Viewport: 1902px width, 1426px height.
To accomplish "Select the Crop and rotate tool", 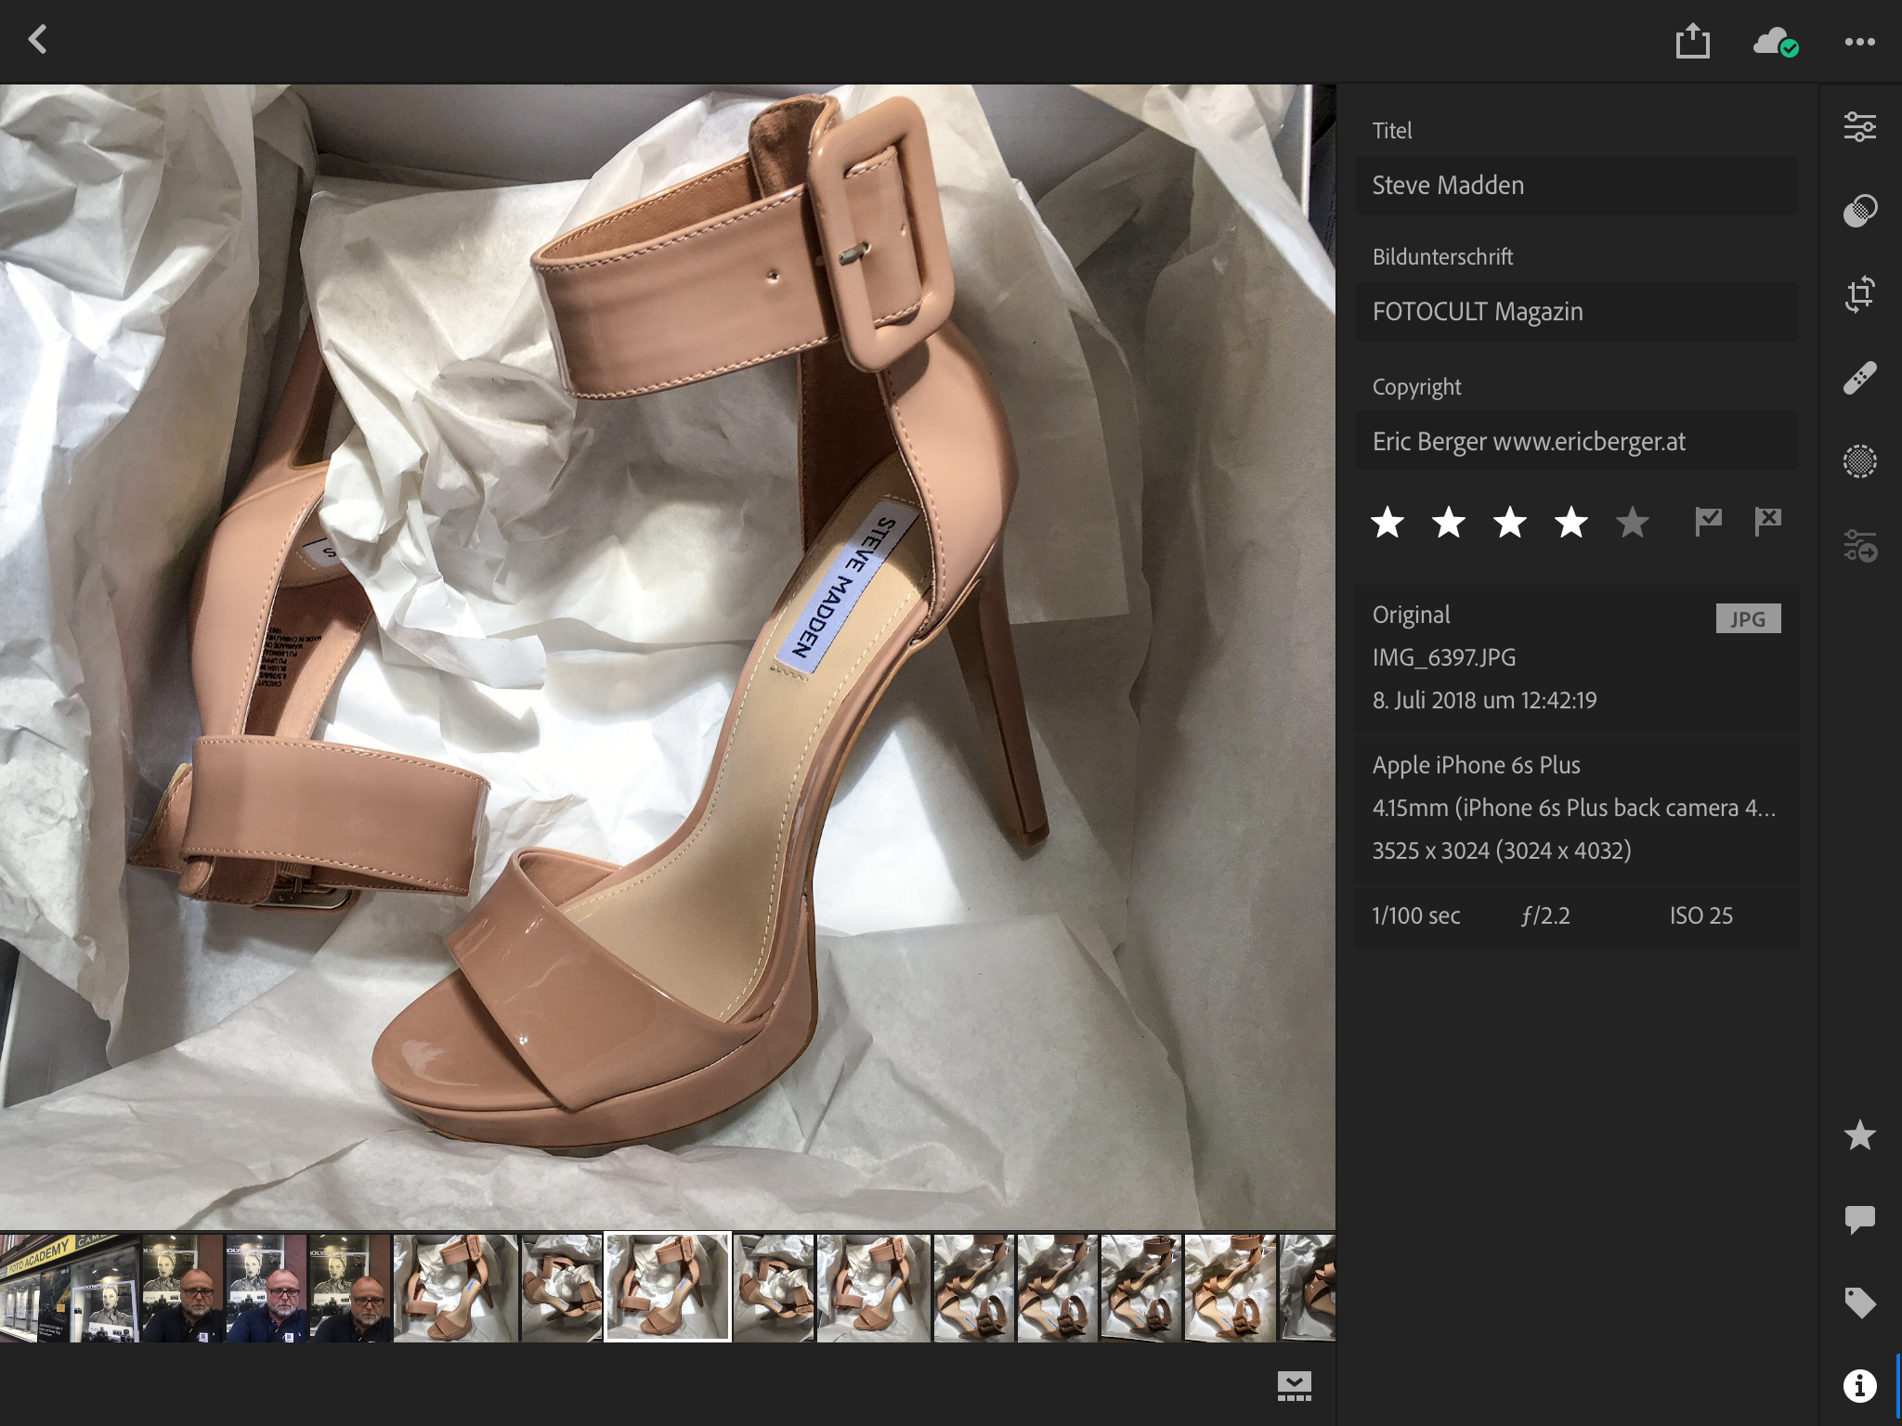I will (x=1859, y=294).
